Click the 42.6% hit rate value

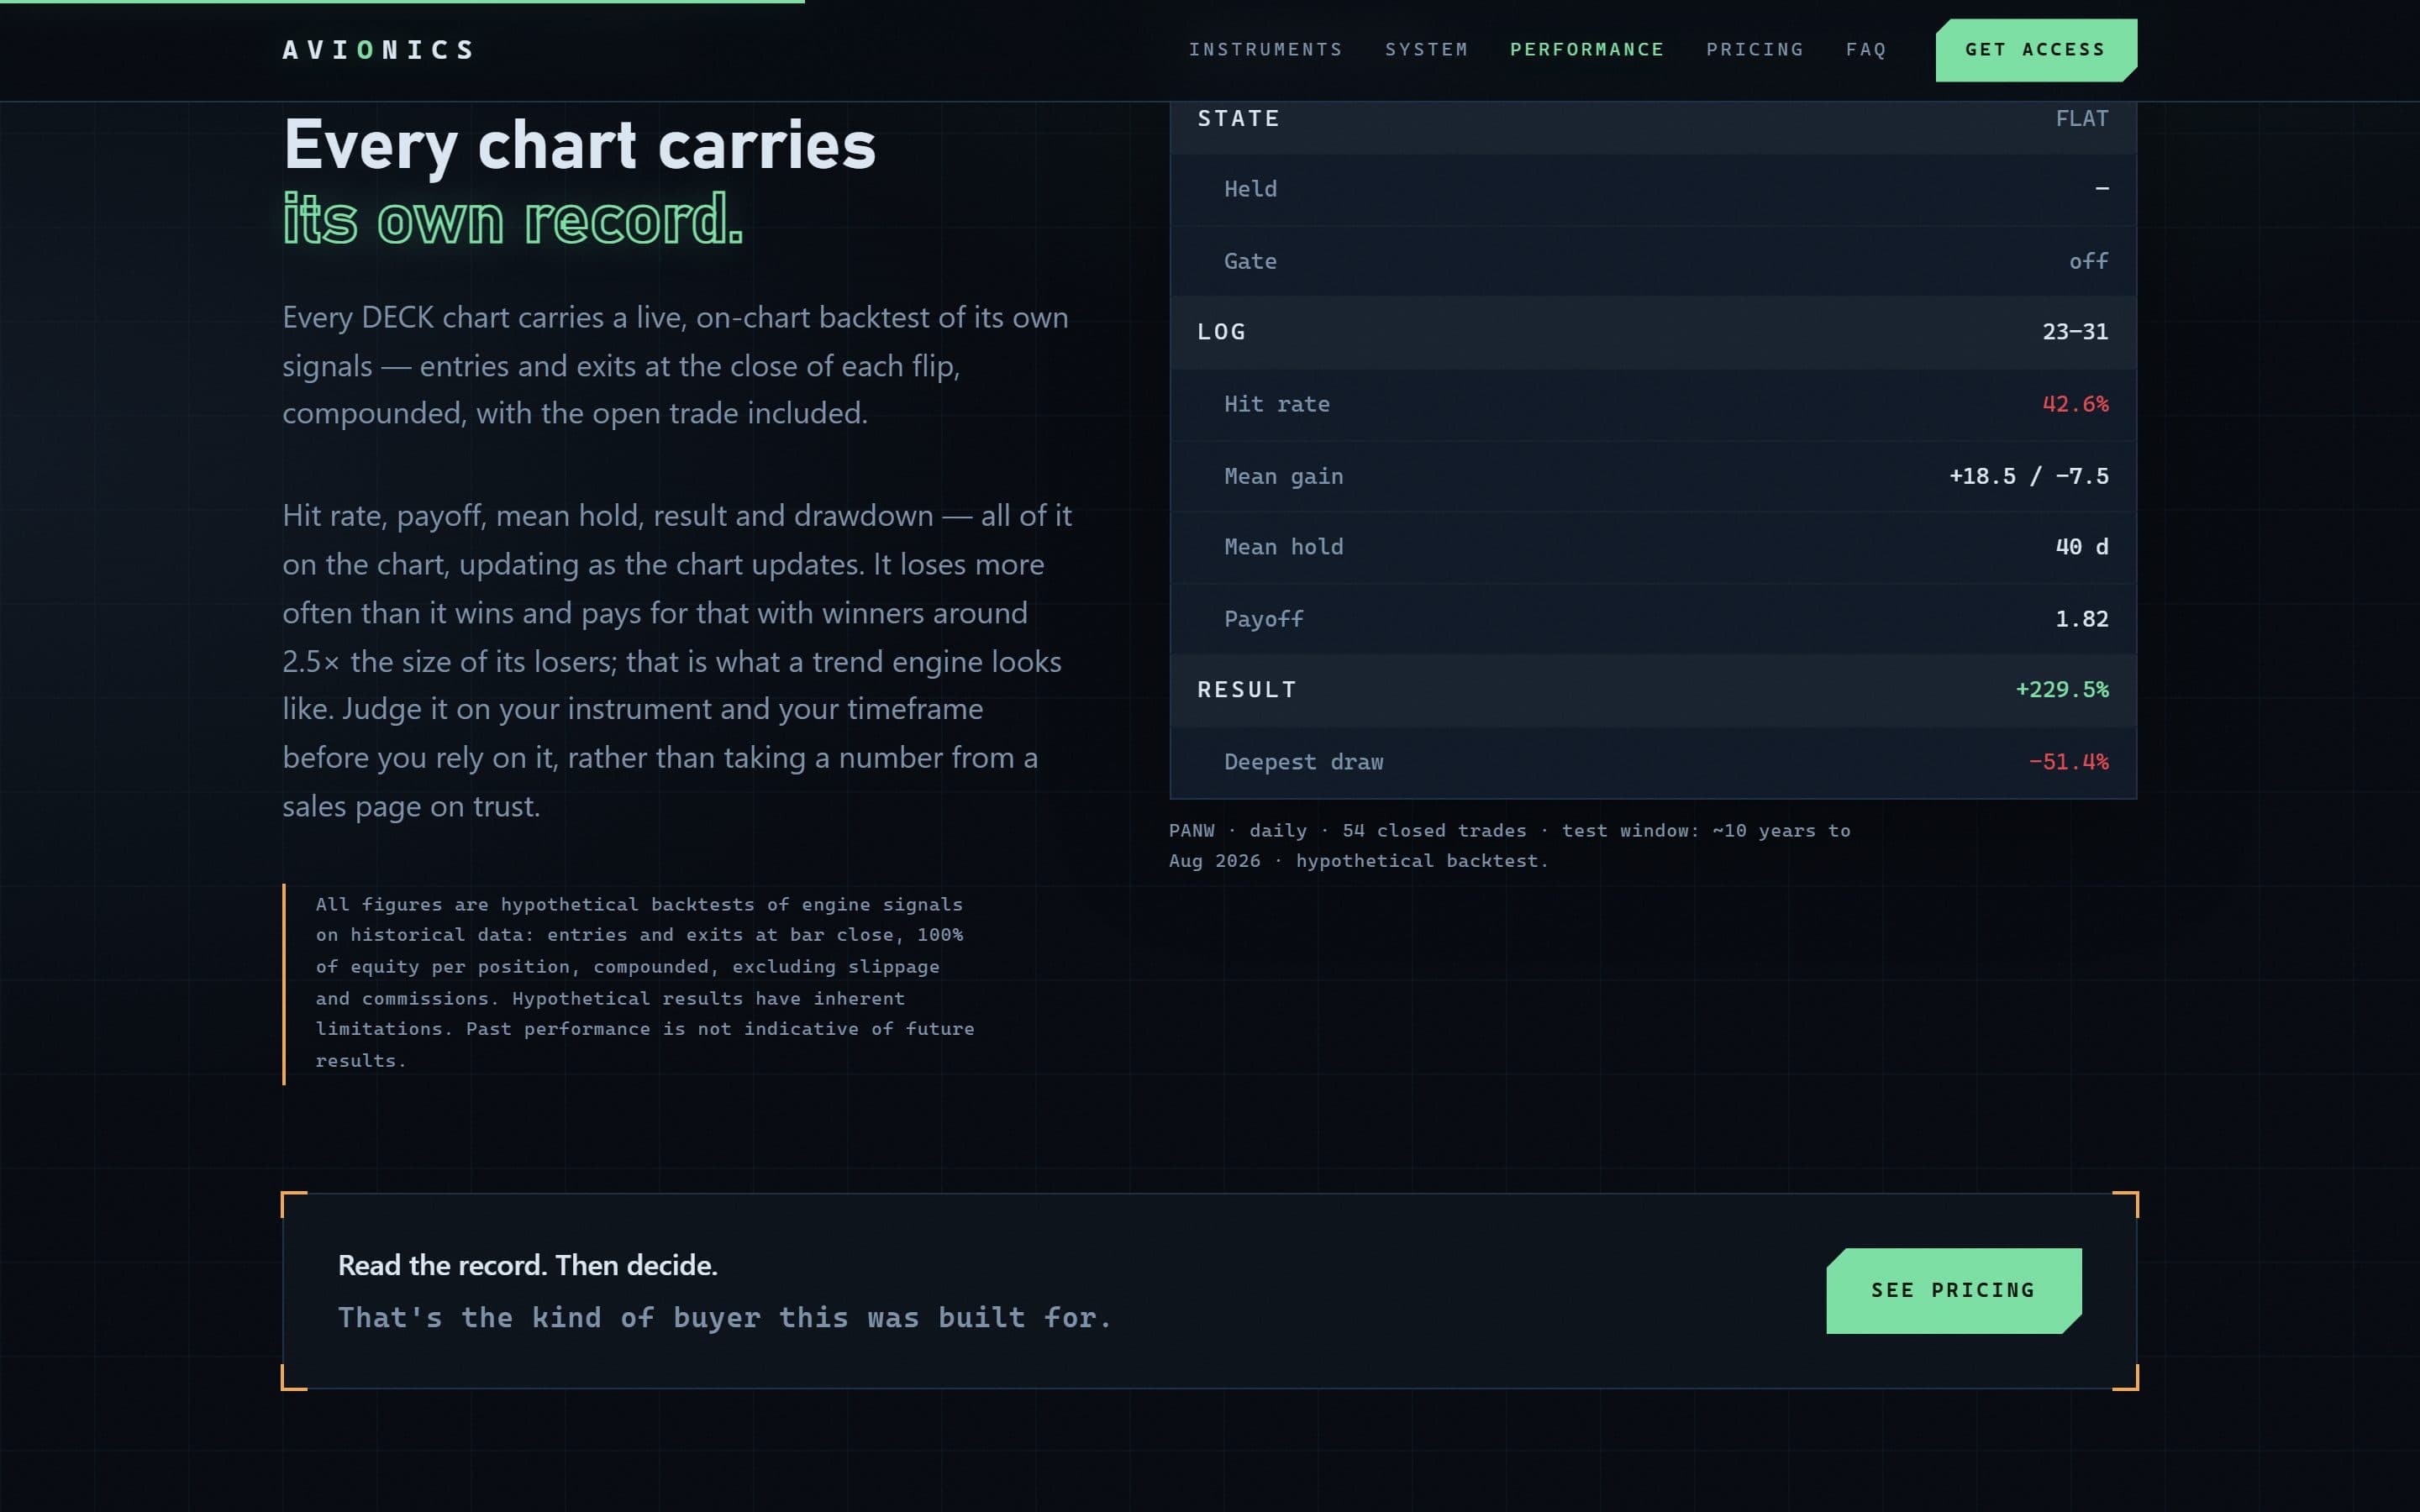click(x=2075, y=404)
